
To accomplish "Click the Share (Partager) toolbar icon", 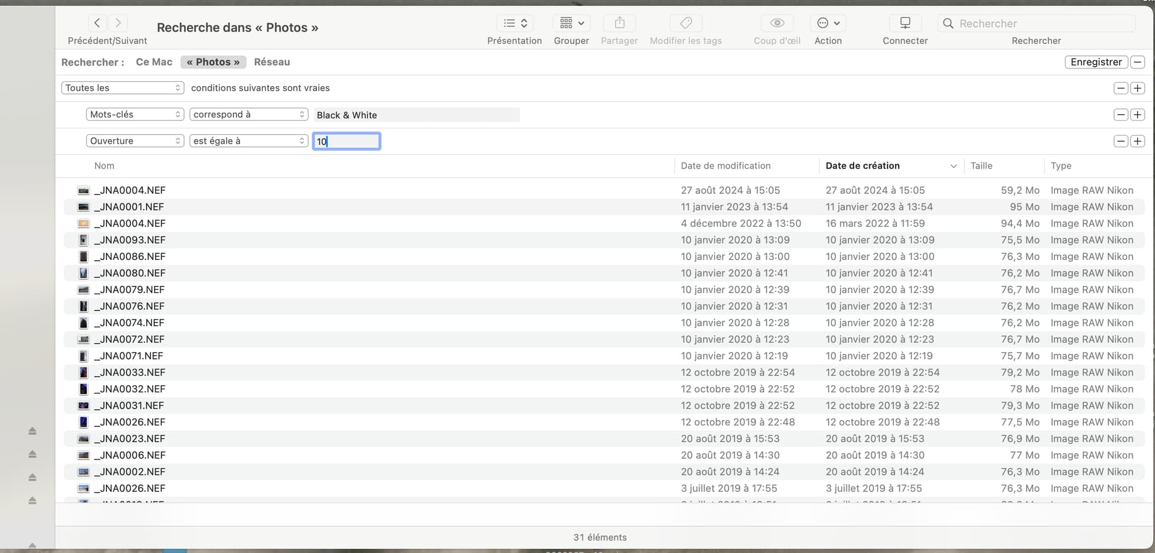I will click(x=619, y=23).
